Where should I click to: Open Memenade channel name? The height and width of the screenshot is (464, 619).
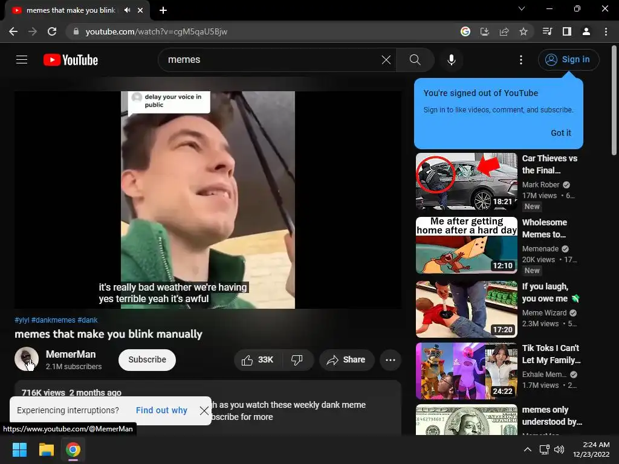point(540,248)
